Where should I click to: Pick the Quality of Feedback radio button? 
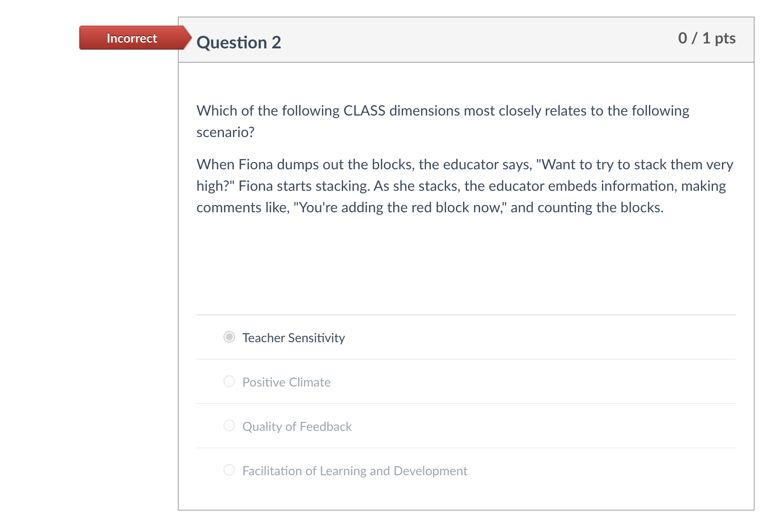click(x=229, y=425)
